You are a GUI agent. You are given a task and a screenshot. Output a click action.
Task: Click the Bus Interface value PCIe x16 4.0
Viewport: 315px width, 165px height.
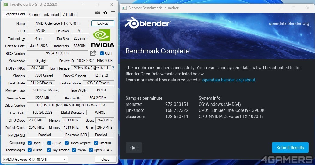[91, 68]
